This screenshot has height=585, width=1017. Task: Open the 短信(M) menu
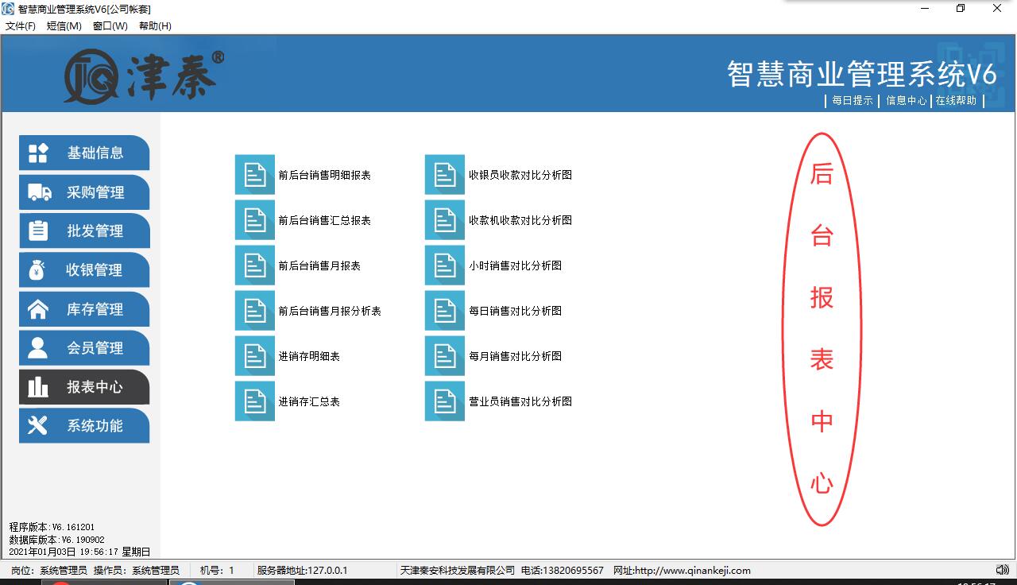64,26
